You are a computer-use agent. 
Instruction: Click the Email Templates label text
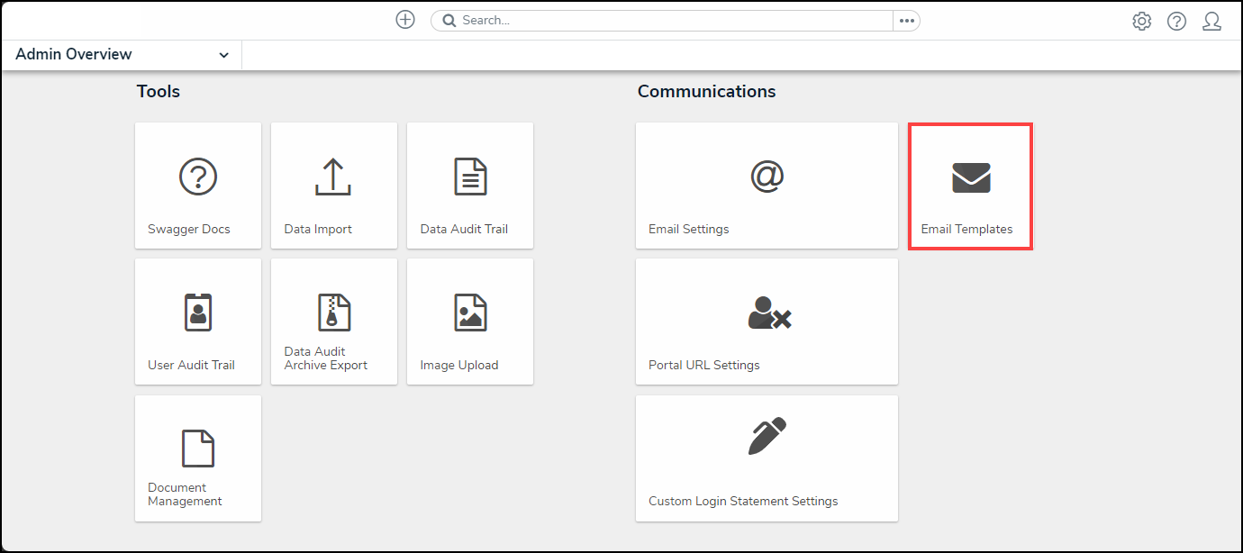(x=966, y=230)
